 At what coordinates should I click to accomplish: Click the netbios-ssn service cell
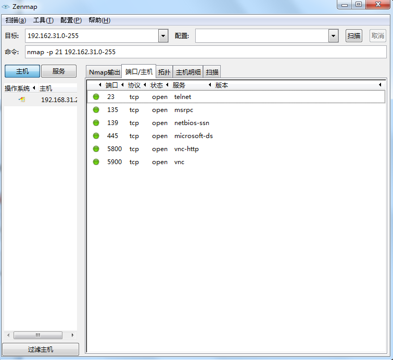[192, 122]
